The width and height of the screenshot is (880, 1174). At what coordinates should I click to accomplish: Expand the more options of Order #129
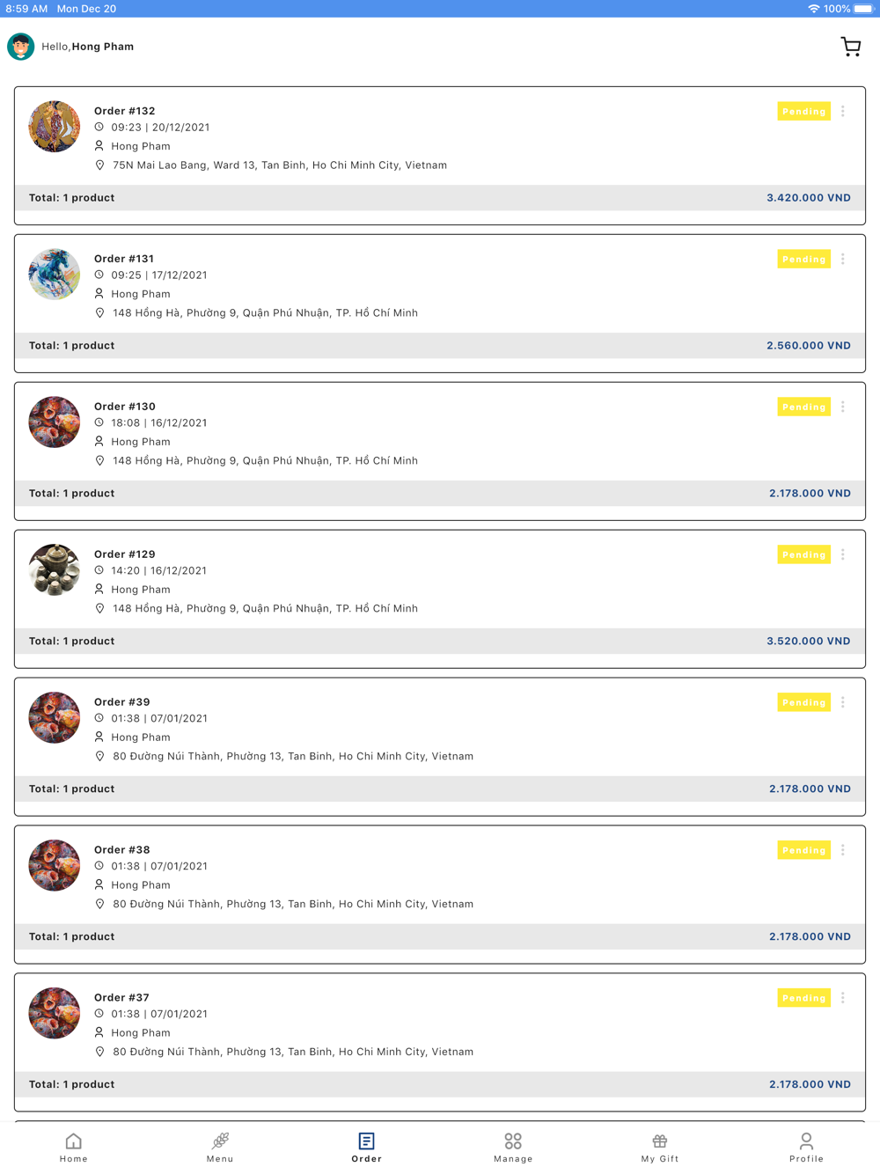843,555
